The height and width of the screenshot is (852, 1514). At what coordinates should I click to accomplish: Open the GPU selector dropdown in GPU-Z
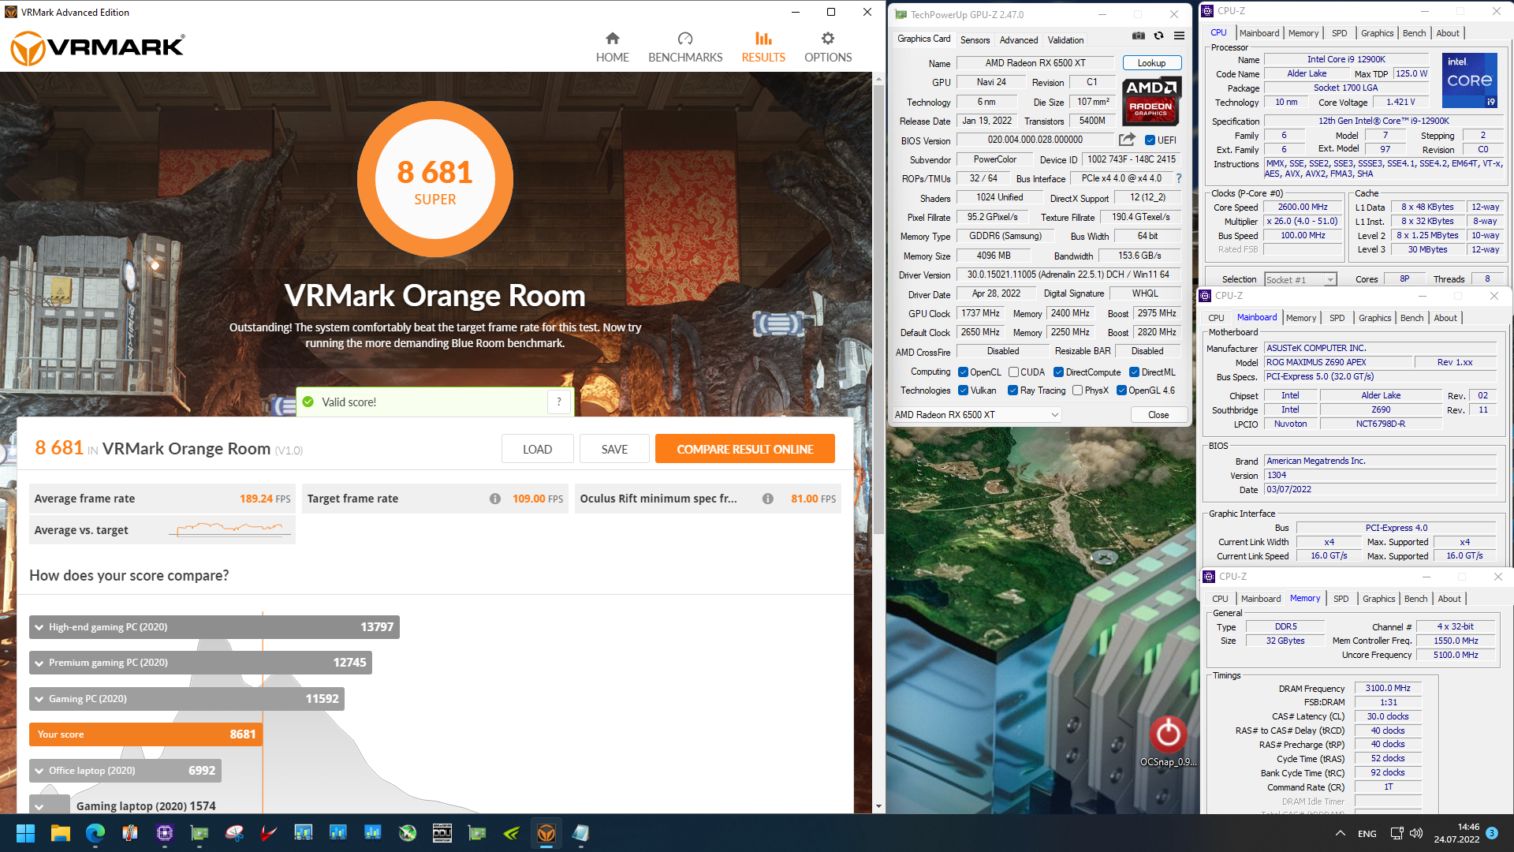point(976,415)
